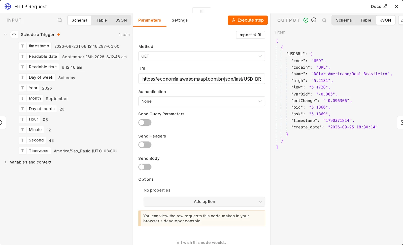The width and height of the screenshot is (403, 245).
Task: Click the type icon next to Day of week
Action: pyautogui.click(x=22, y=77)
